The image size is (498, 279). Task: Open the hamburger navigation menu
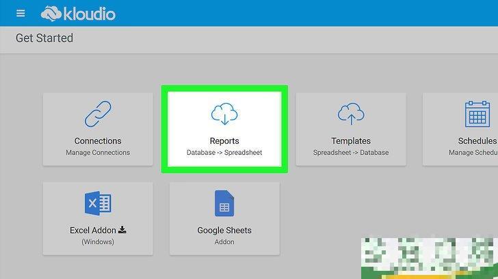click(x=21, y=14)
